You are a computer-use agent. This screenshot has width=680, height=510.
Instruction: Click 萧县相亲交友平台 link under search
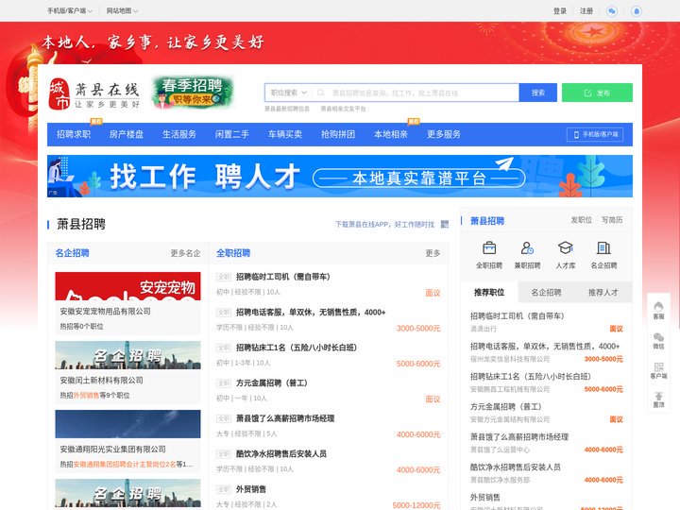coord(343,109)
